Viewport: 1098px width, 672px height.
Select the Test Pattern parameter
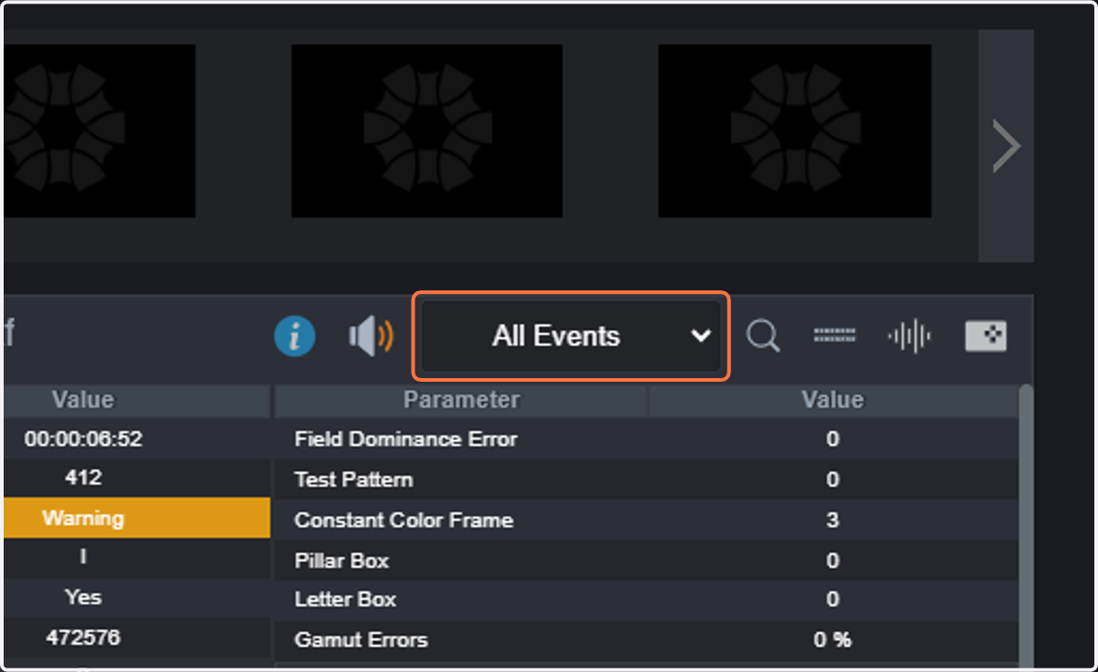[353, 480]
